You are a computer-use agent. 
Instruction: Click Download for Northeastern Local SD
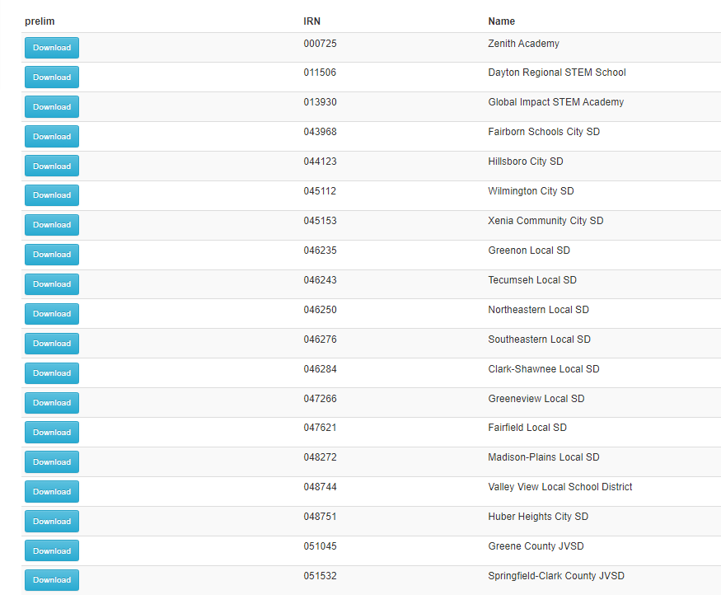tap(52, 314)
